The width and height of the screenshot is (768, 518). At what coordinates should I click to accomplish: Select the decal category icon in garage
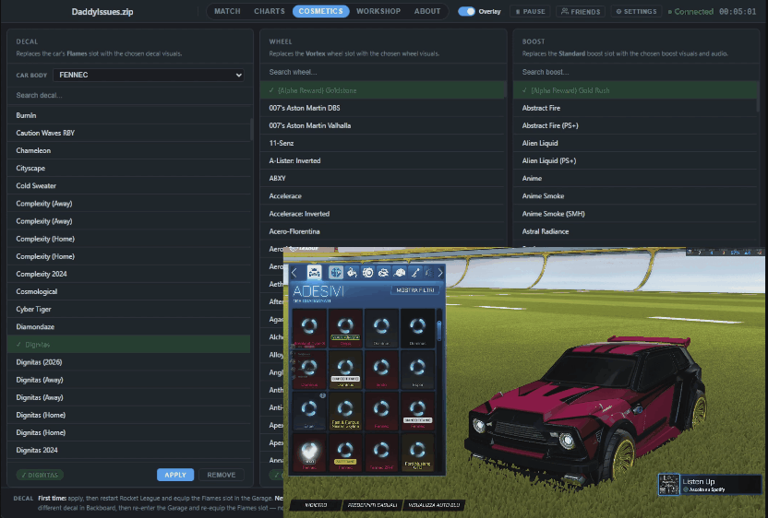[335, 273]
